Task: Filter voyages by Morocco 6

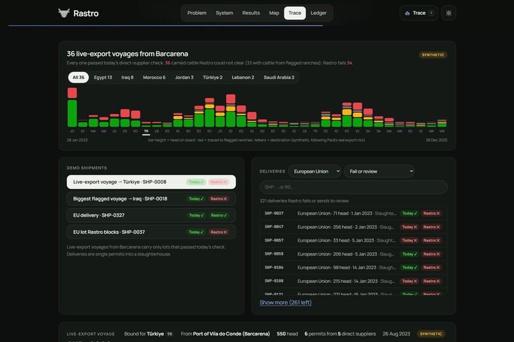Action: tap(154, 78)
